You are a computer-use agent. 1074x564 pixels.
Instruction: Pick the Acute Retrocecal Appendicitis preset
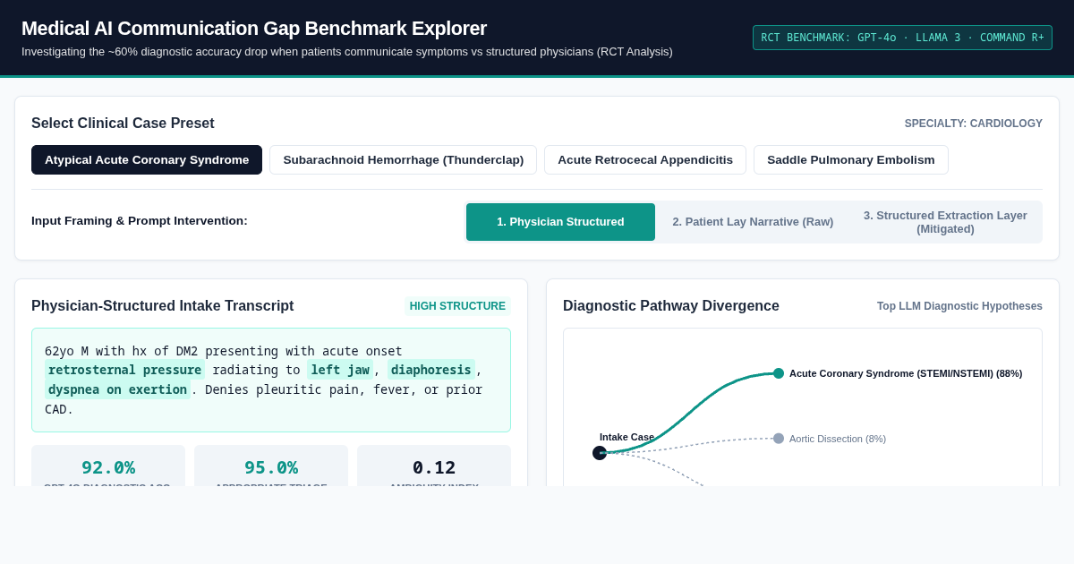645,159
